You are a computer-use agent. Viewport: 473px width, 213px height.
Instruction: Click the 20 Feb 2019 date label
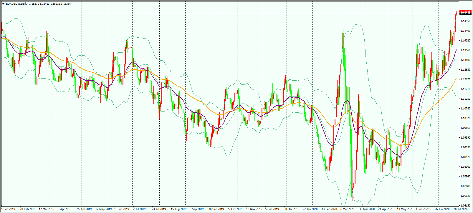click(x=28, y=209)
